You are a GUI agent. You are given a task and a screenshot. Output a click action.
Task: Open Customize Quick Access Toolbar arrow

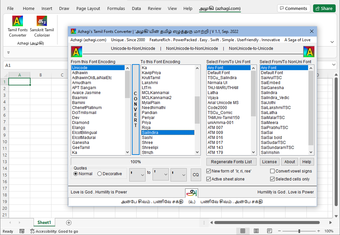[8, 53]
